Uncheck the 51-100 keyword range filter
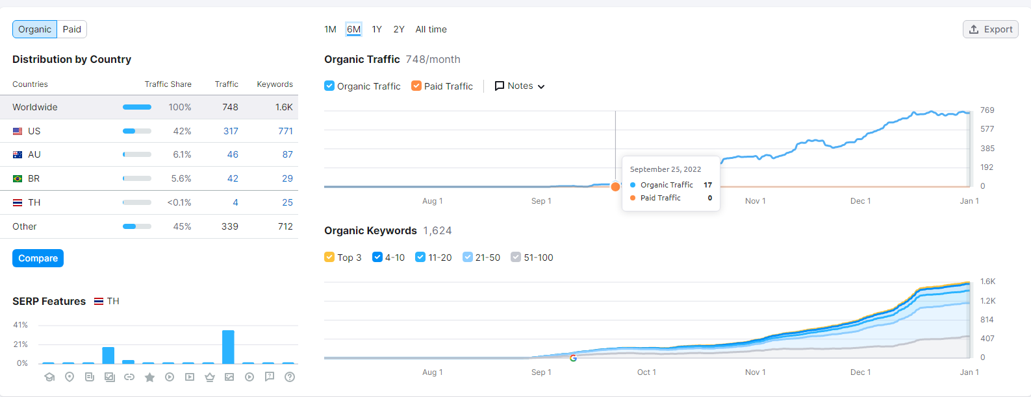The height and width of the screenshot is (397, 1031). [516, 258]
